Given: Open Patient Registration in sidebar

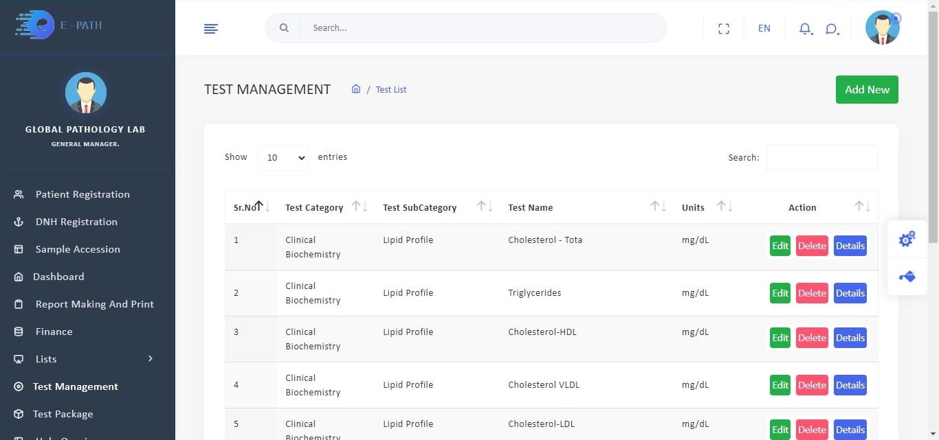Looking at the screenshot, I should tap(82, 194).
